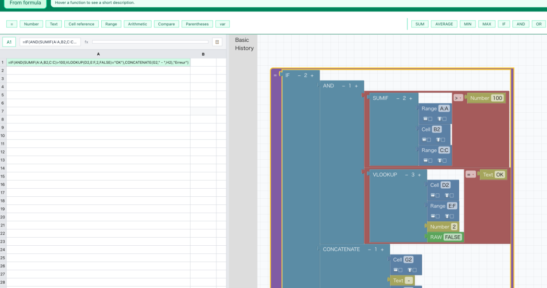Select the From formula tab
Screen dimensions: 547x288
[x=25, y=3]
